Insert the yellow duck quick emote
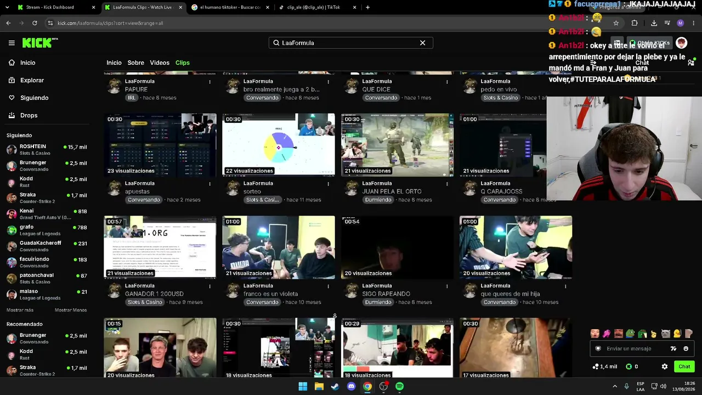Screen dimensions: 702x395 click(x=677, y=334)
